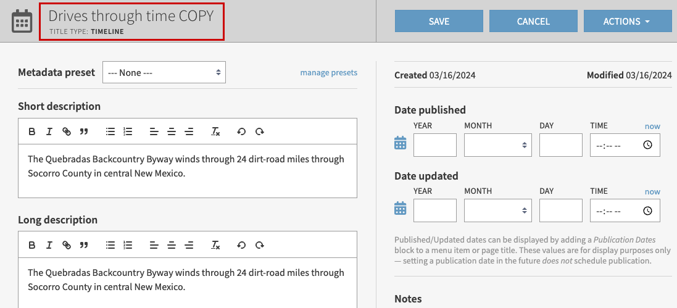Expand the ACTIONS dropdown menu

point(628,21)
